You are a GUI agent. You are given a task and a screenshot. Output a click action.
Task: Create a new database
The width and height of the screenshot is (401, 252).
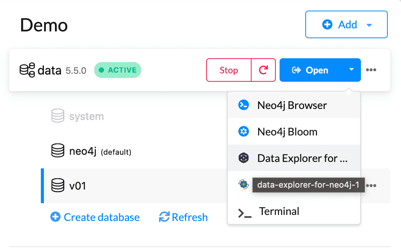coord(95,217)
